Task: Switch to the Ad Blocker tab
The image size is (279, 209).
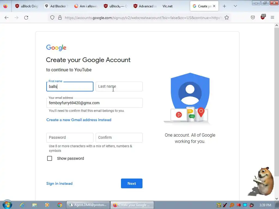Action: click(x=56, y=6)
